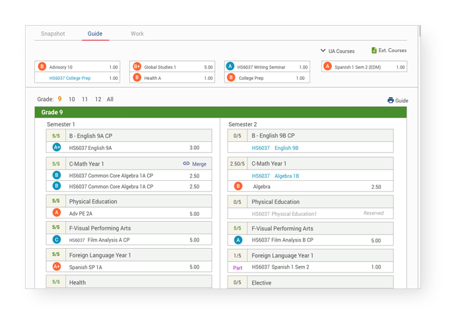Click C badge for Film Analysis A CP
This screenshot has width=462, height=330.
(x=57, y=240)
